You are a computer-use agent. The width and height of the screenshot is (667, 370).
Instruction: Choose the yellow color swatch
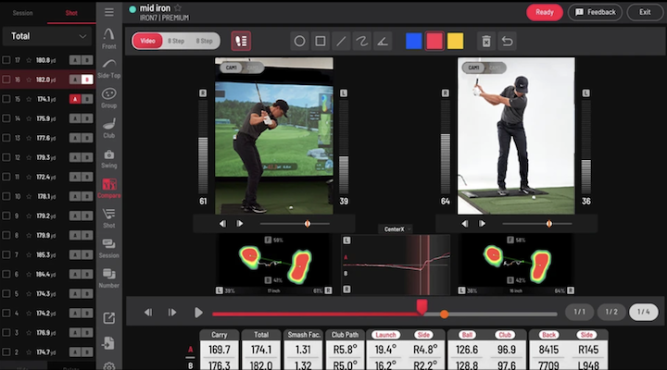[455, 41]
